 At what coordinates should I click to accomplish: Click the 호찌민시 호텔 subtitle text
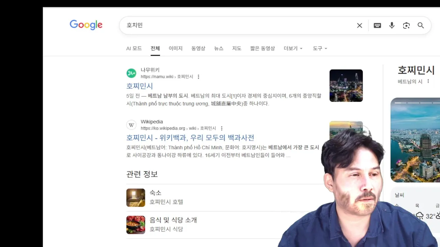click(166, 202)
